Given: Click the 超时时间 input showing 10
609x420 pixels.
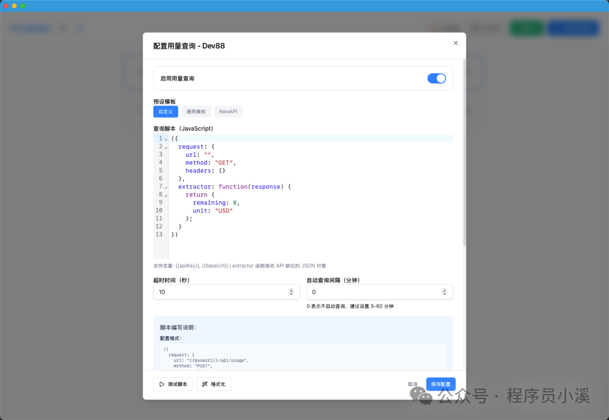Looking at the screenshot, I should 226,292.
